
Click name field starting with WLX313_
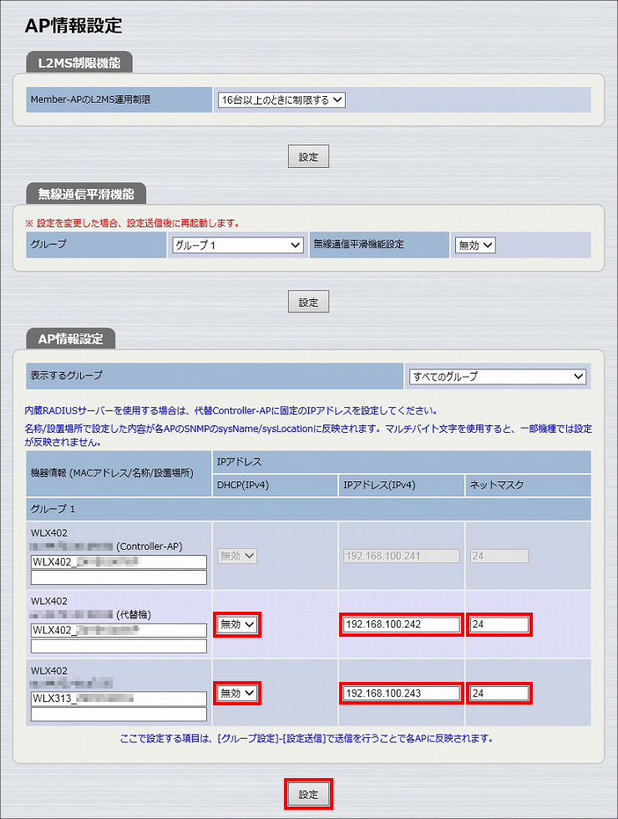119,699
